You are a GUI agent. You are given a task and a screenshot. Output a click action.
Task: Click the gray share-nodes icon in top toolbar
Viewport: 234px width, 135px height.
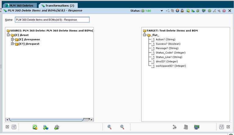(x=168, y=11)
